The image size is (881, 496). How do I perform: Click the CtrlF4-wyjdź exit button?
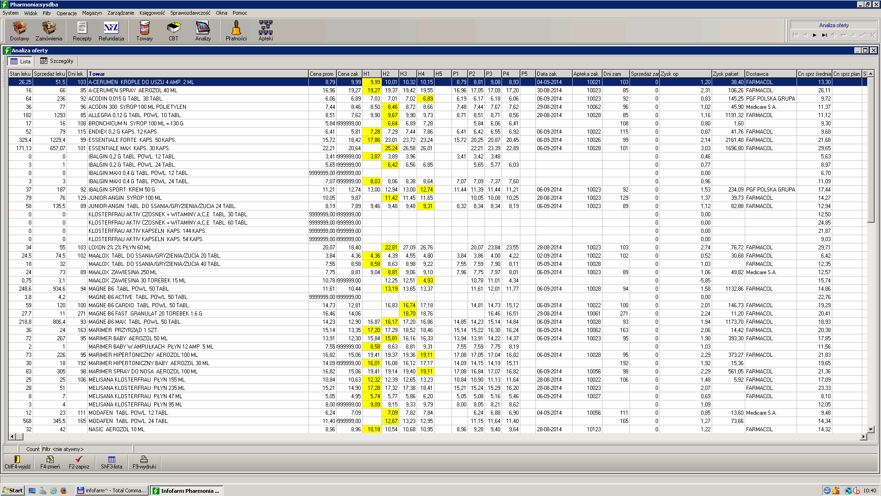tap(17, 462)
